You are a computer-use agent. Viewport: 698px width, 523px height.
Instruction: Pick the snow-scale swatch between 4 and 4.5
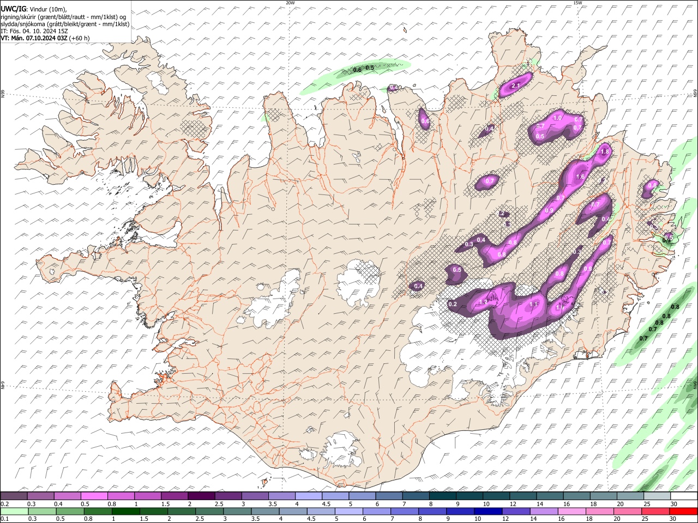click(309, 496)
